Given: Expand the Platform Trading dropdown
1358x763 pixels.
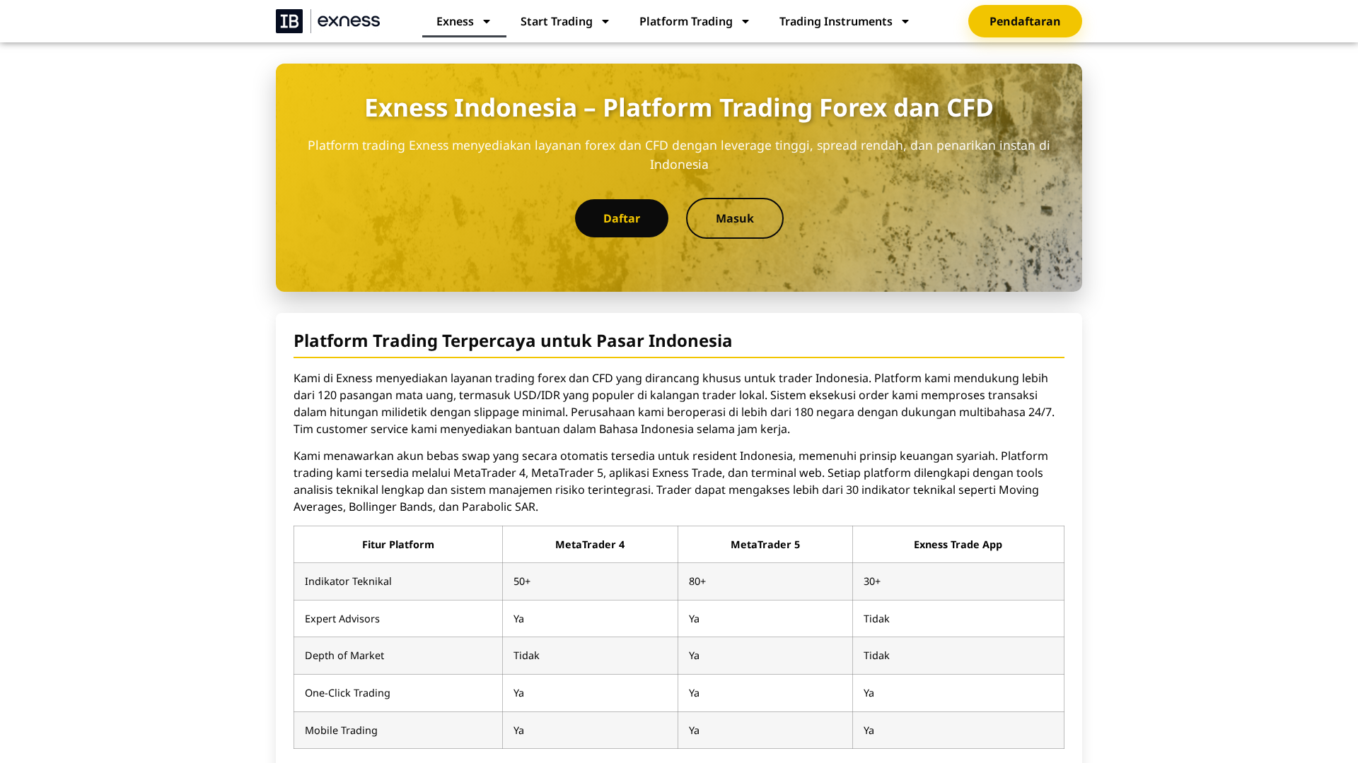Looking at the screenshot, I should point(745,21).
